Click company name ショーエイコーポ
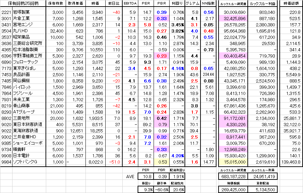 pos(28,143)
